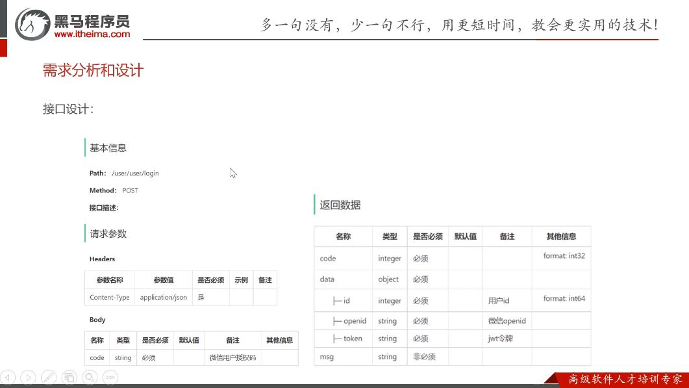The image size is (689, 388).
Task: Select the 接口设计 subtitle text
Action: pyautogui.click(x=68, y=109)
